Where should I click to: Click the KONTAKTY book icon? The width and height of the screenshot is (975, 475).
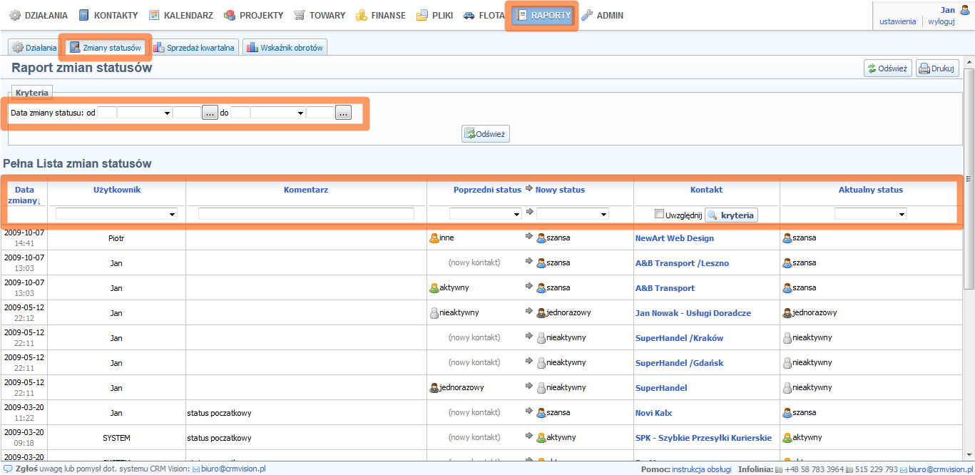[x=85, y=15]
